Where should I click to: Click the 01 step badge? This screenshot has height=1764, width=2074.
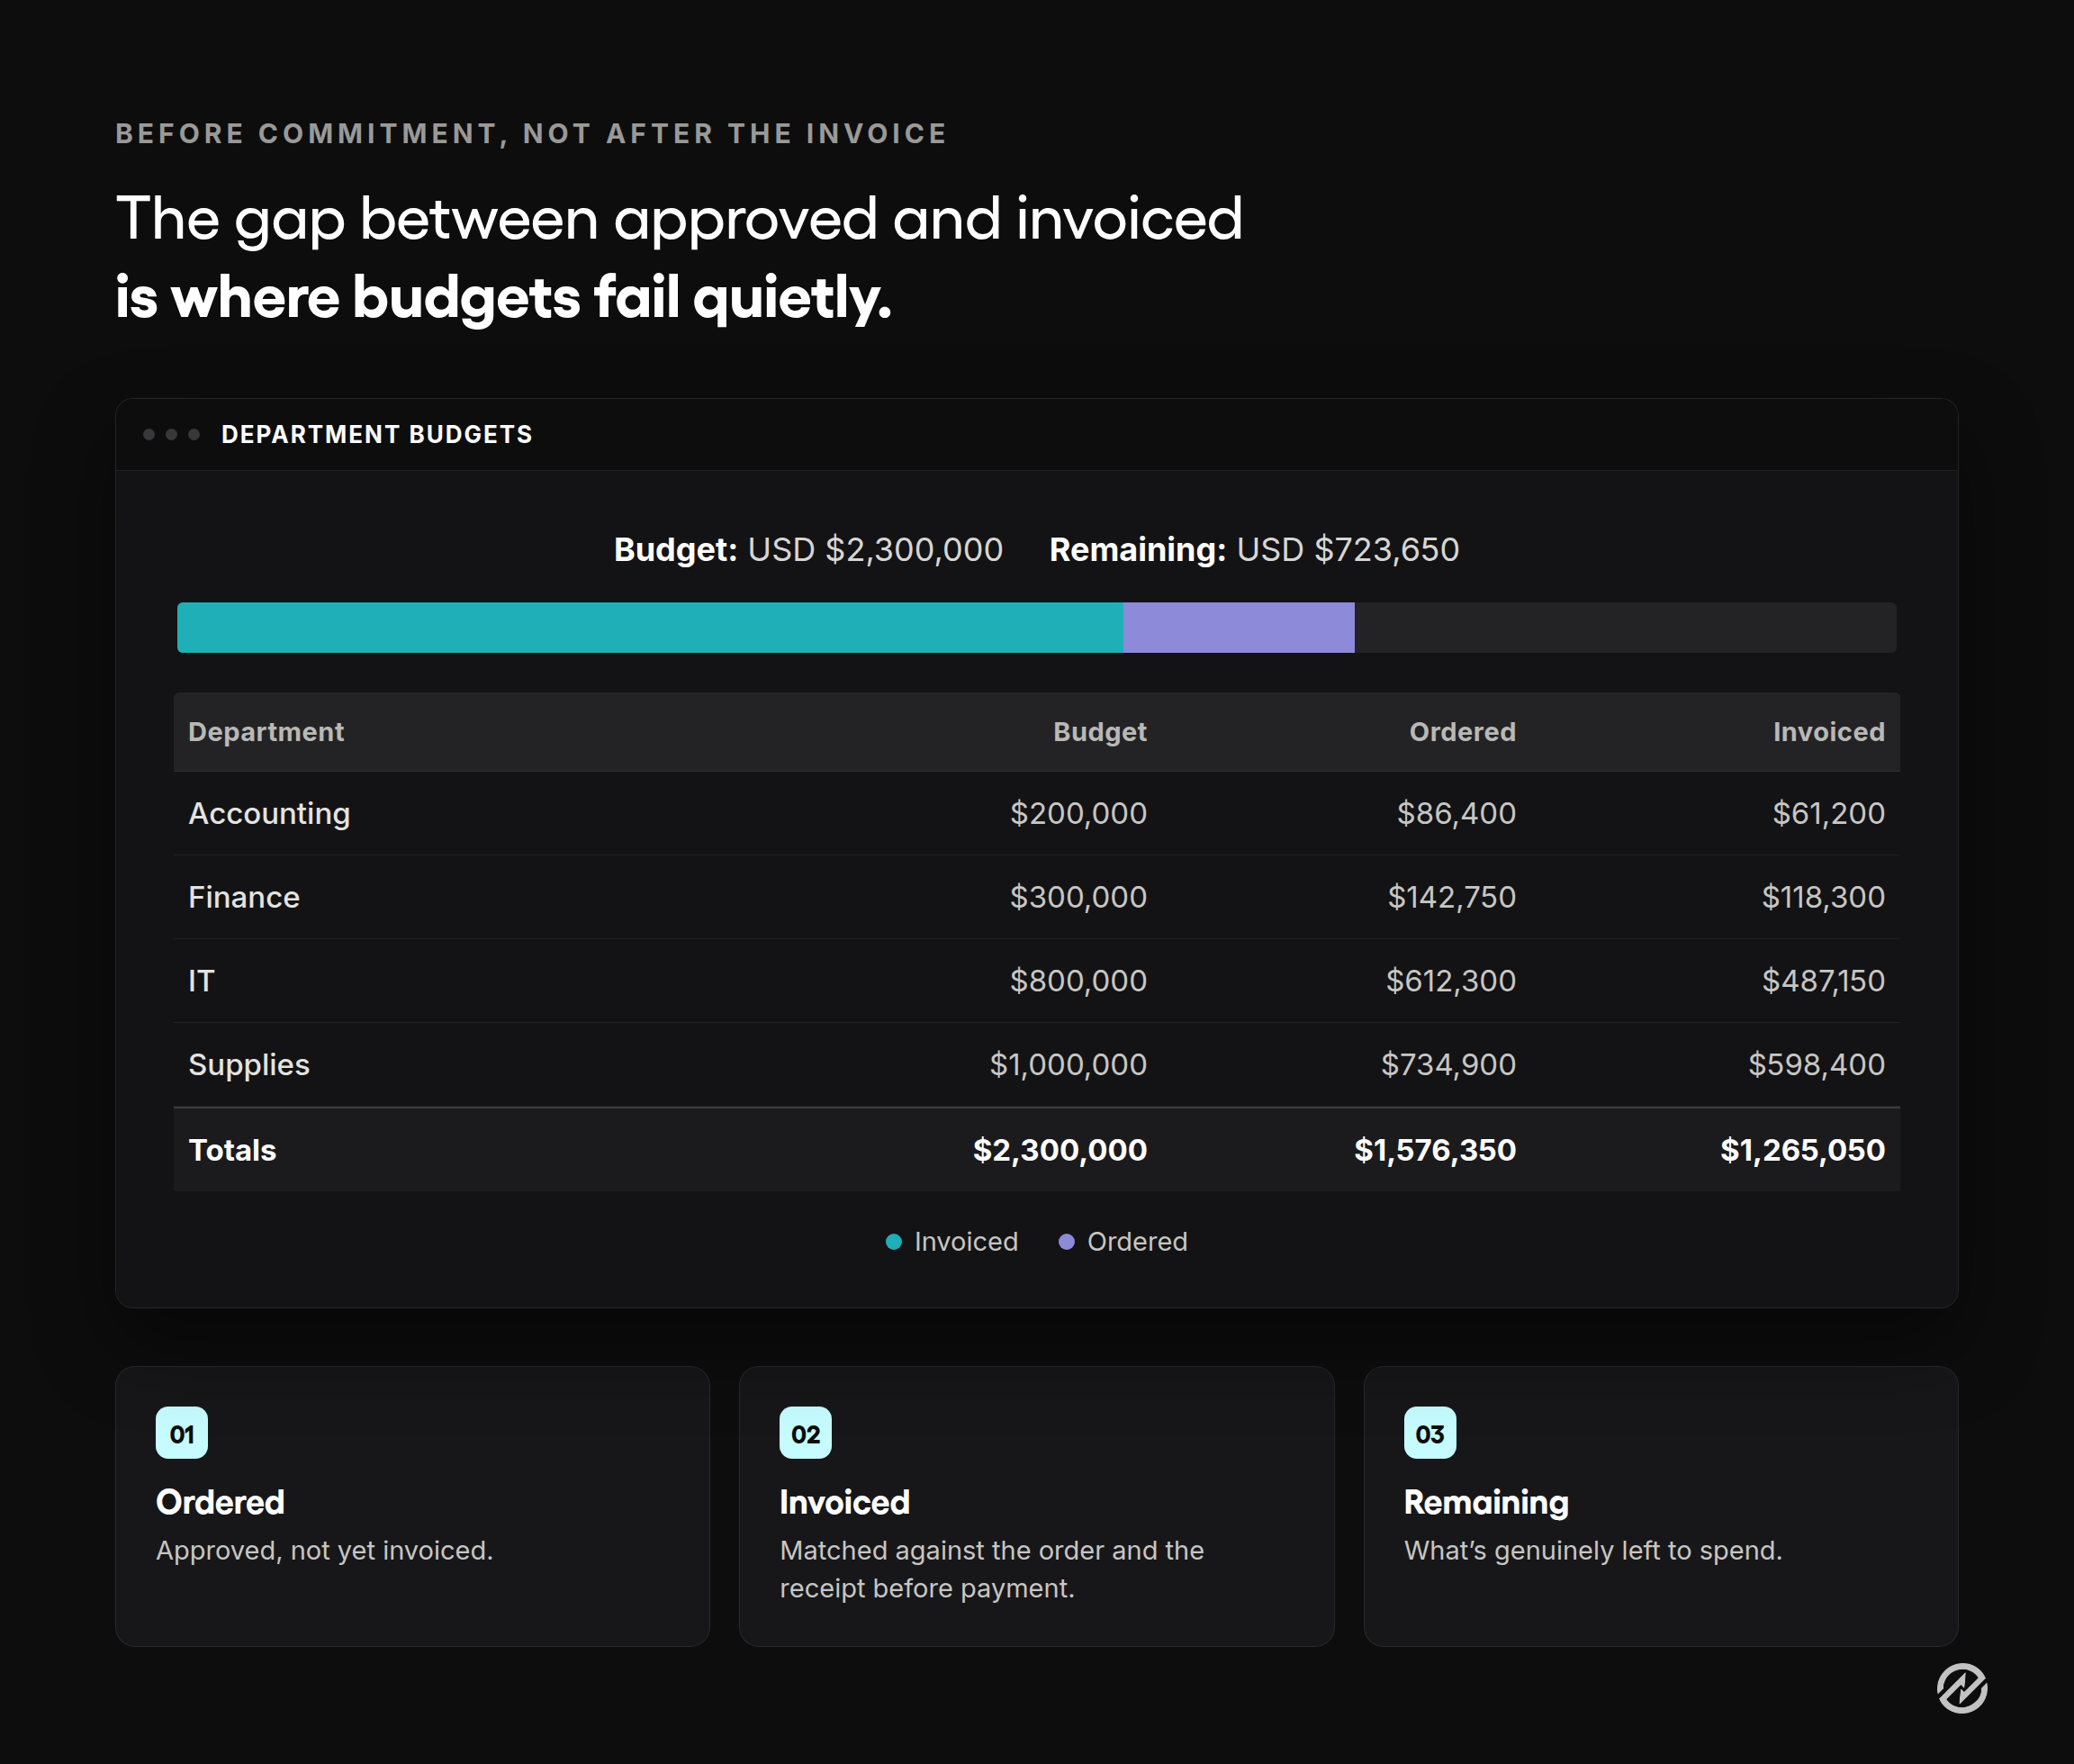[x=182, y=1433]
